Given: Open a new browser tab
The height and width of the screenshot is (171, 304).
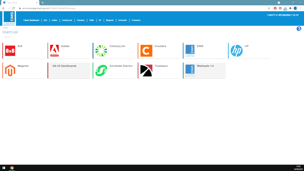Looking at the screenshot, I should point(43,3).
